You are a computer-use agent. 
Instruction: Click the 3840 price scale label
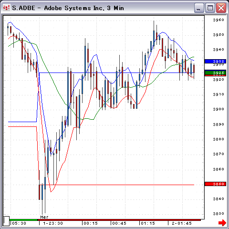pyautogui.click(x=219, y=199)
